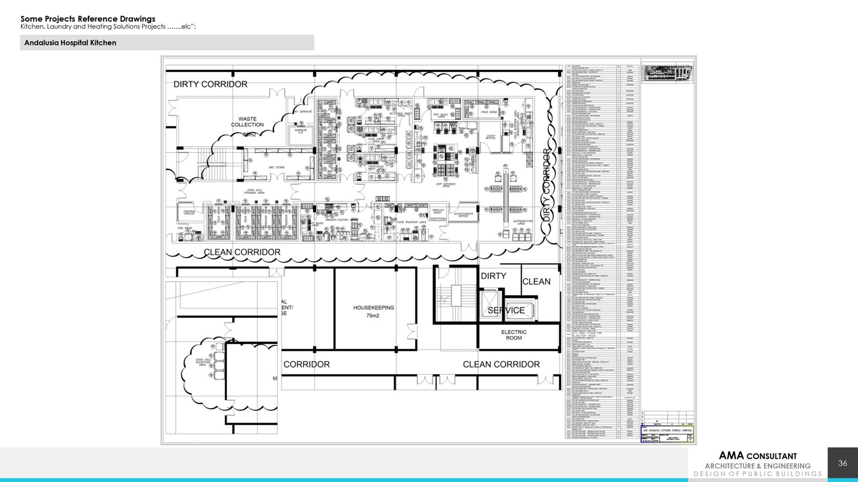Select the Distribution Area label
Screen dimensions: 858x482
[x=522, y=222]
